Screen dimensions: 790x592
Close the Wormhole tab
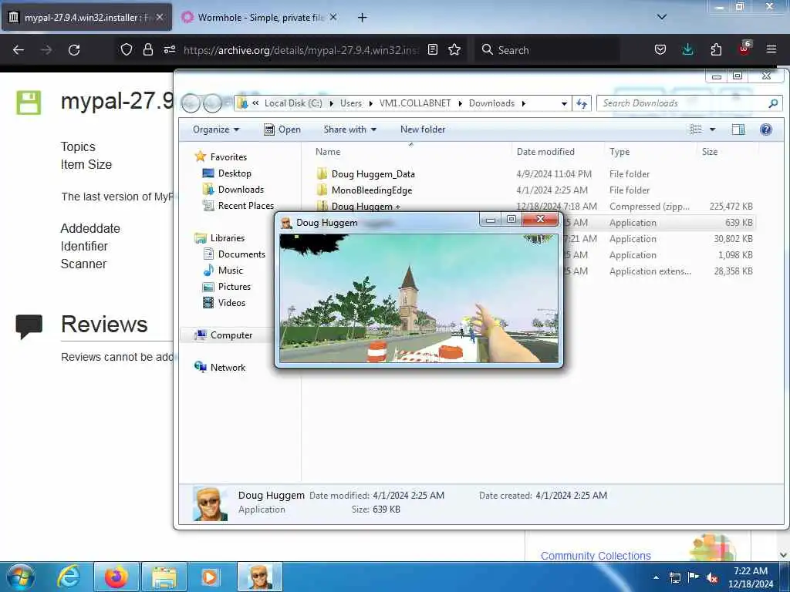point(333,17)
